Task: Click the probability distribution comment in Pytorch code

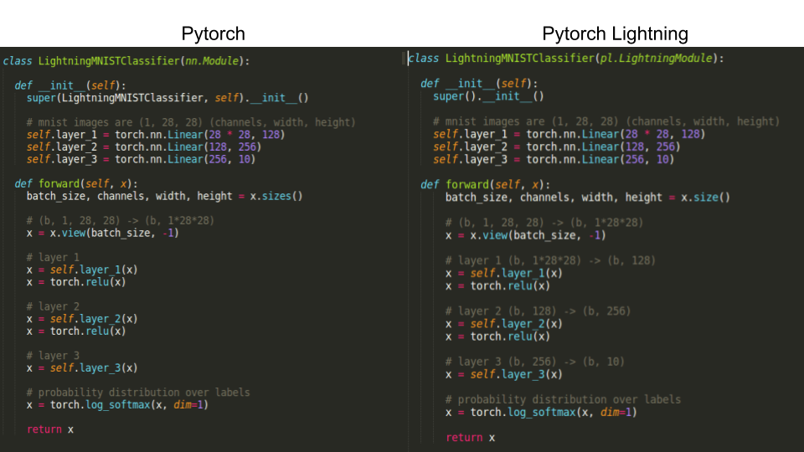Action: click(x=138, y=393)
